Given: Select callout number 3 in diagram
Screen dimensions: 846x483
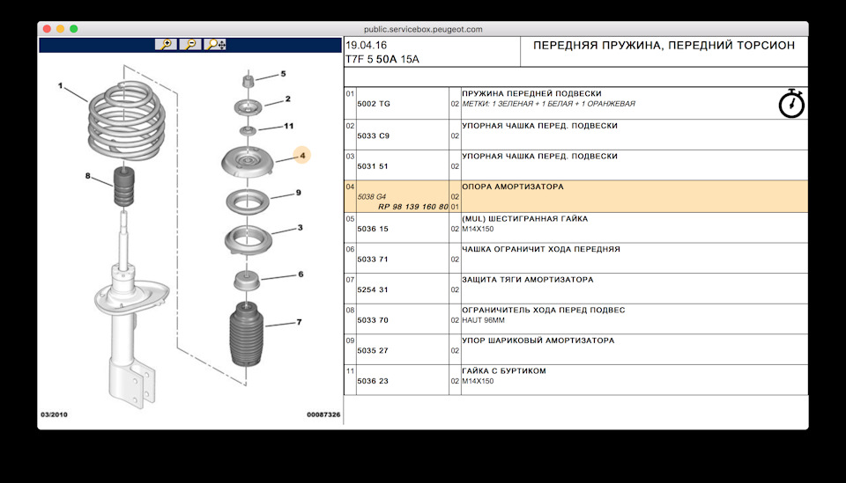Looking at the screenshot, I should [x=300, y=228].
